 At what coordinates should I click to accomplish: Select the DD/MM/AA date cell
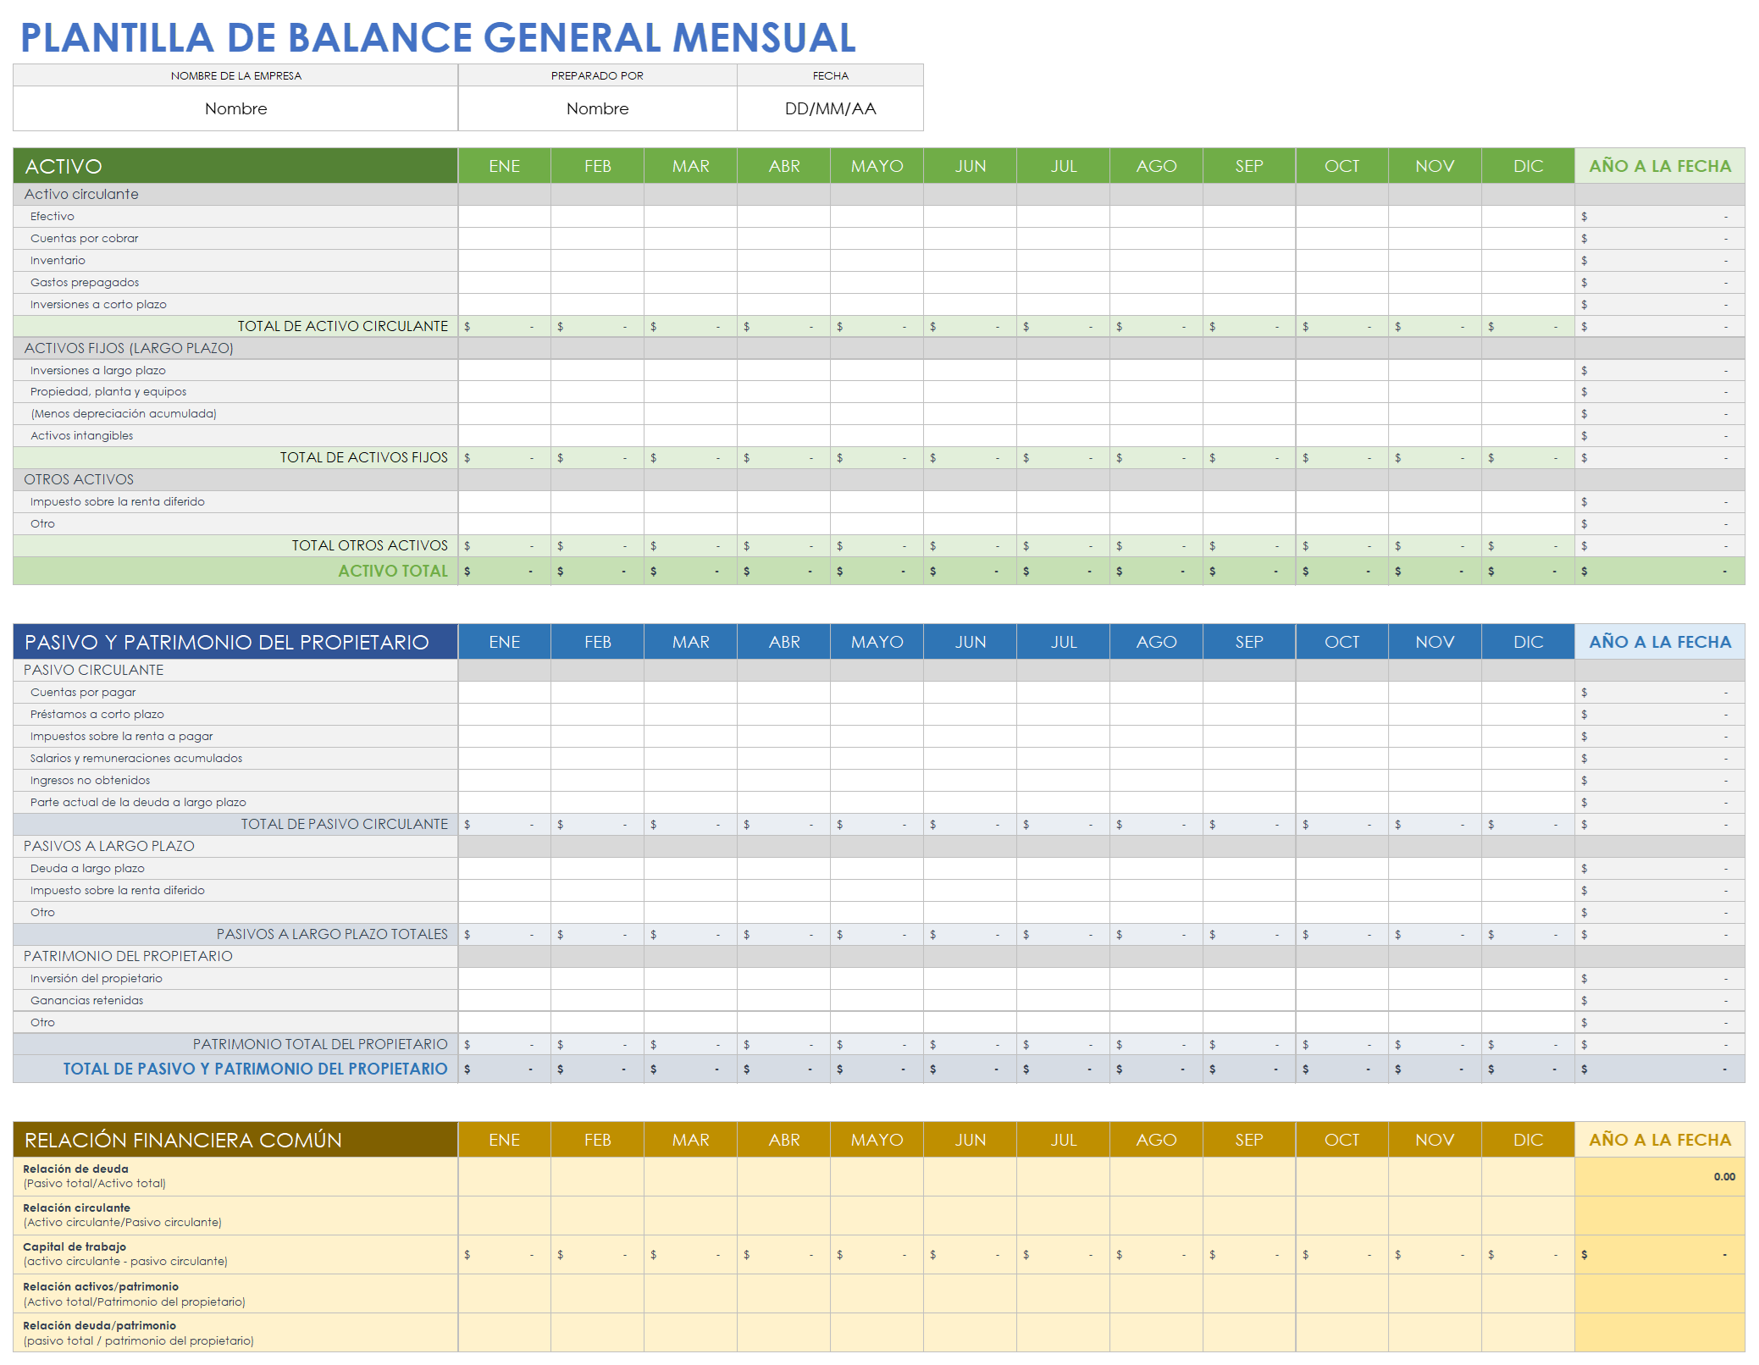(x=830, y=108)
